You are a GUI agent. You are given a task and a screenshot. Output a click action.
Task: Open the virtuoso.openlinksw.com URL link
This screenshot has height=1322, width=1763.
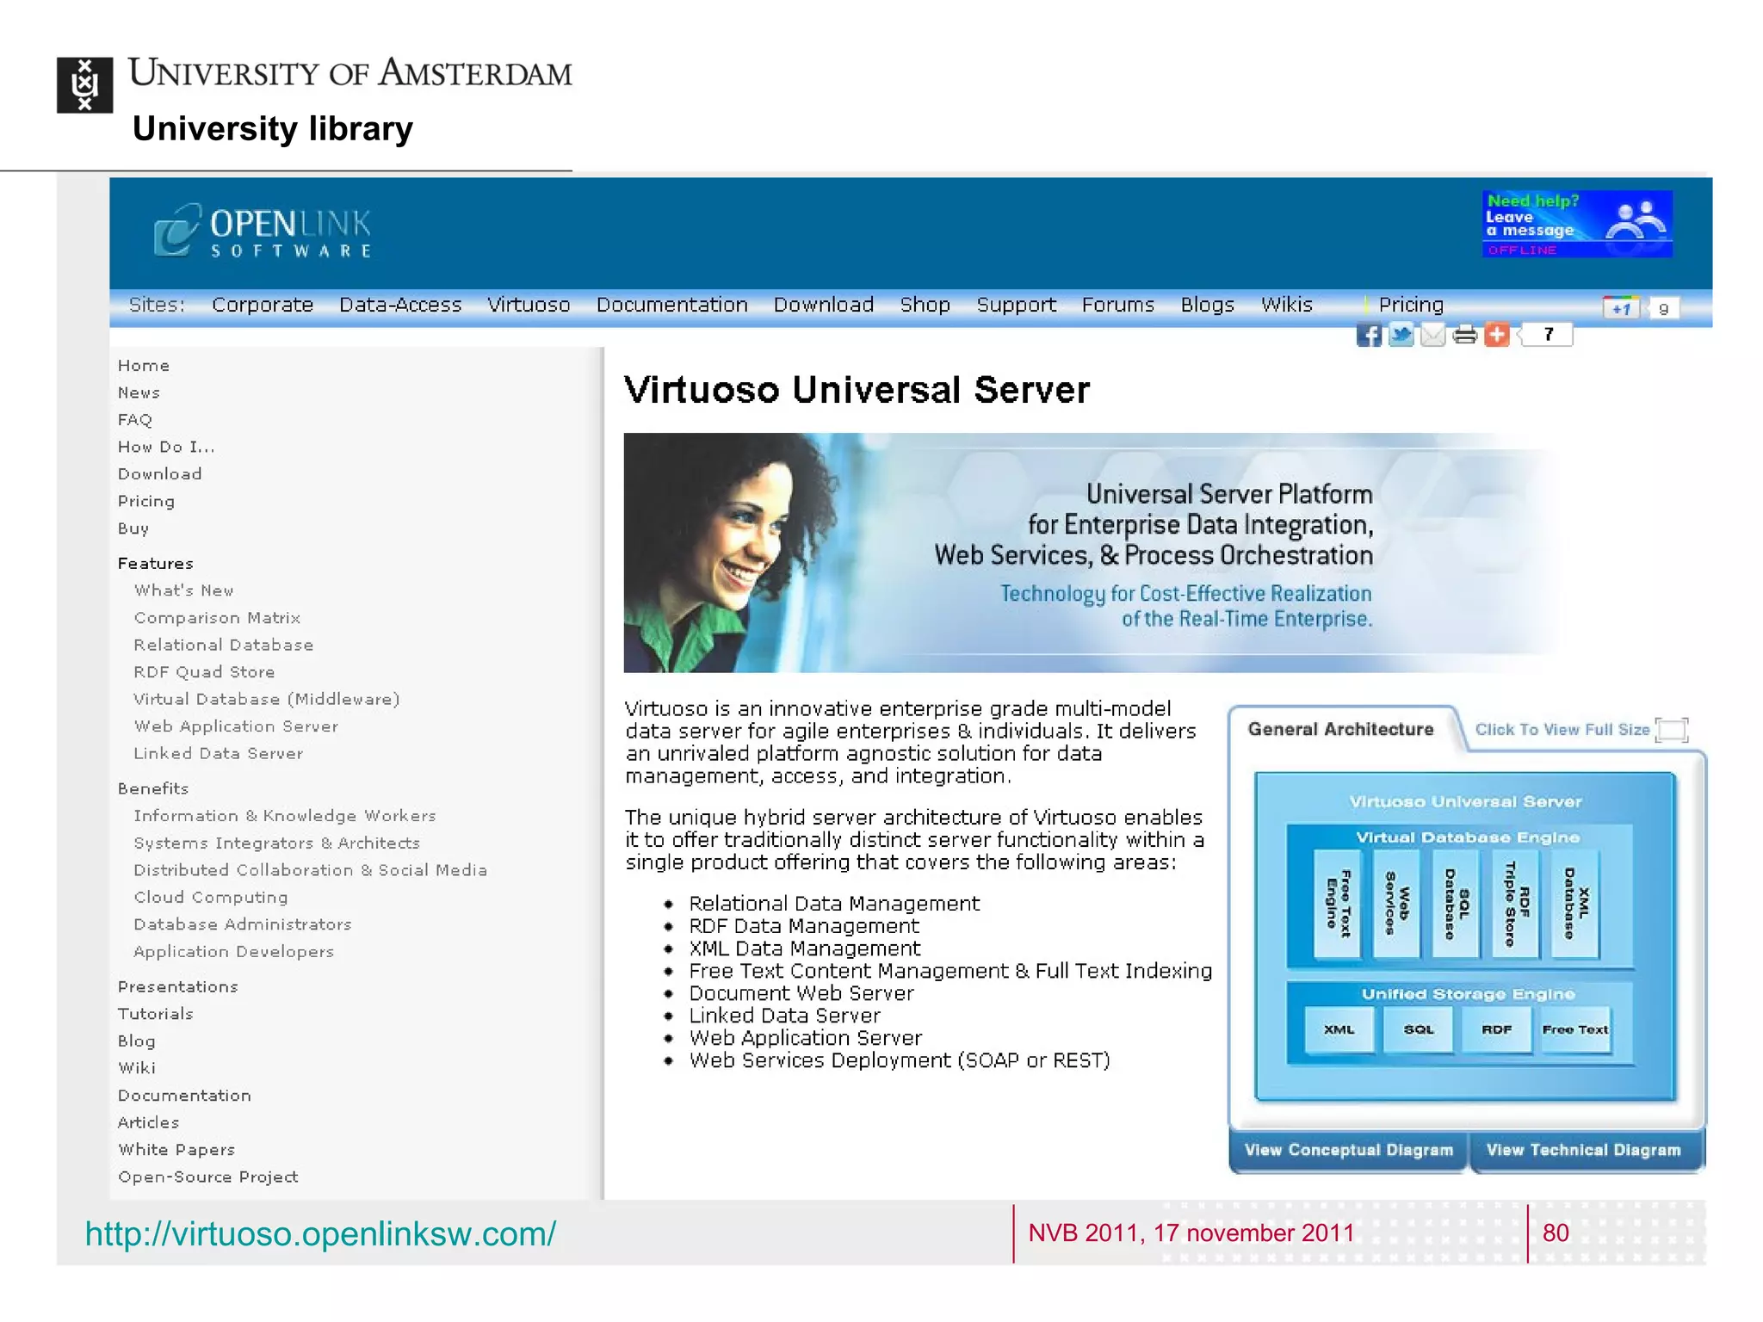click(x=320, y=1234)
